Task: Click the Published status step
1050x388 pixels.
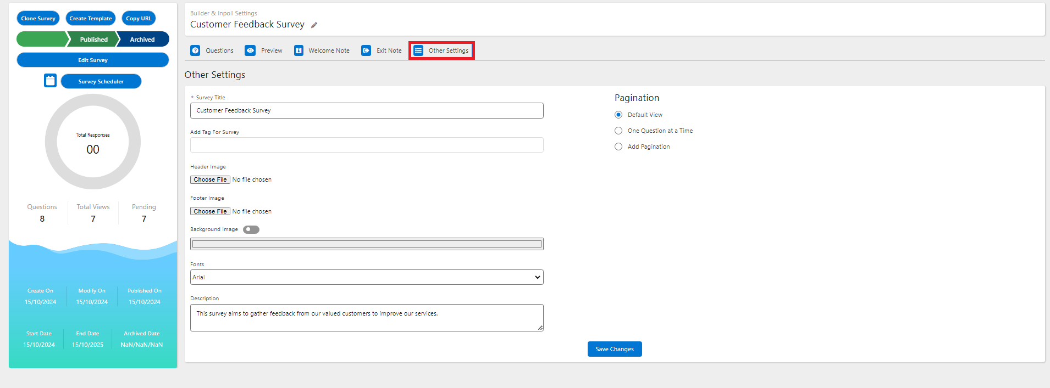Action: click(x=92, y=40)
